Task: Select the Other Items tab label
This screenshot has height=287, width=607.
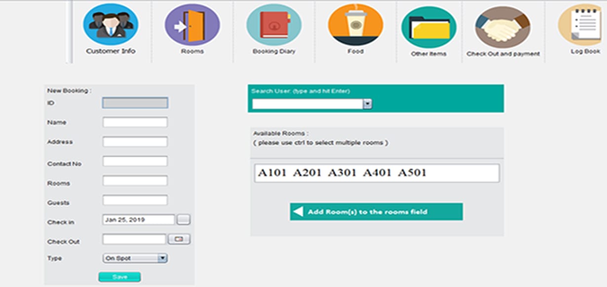Action: tap(428, 54)
